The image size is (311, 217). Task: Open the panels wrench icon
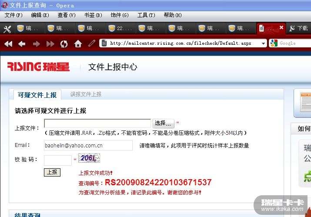coord(7,29)
